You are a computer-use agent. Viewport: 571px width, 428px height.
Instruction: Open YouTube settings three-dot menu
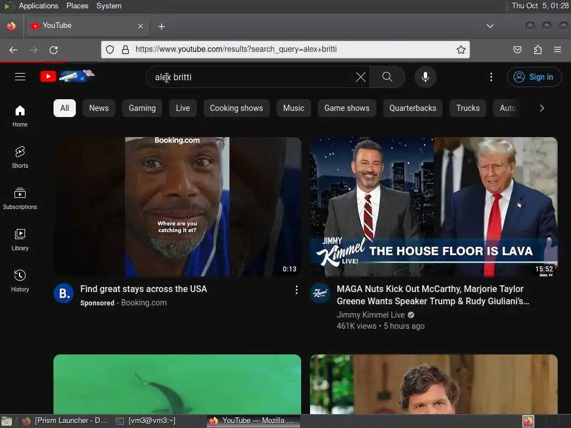click(x=491, y=77)
